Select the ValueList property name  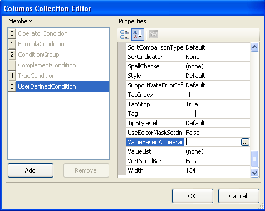[x=155, y=151]
